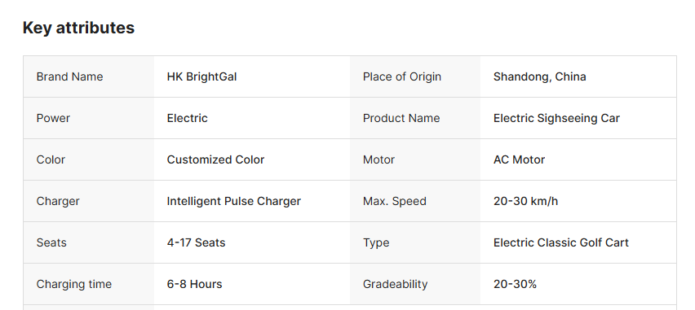The width and height of the screenshot is (695, 310).
Task: Click the Max. Speed label
Action: pyautogui.click(x=395, y=201)
